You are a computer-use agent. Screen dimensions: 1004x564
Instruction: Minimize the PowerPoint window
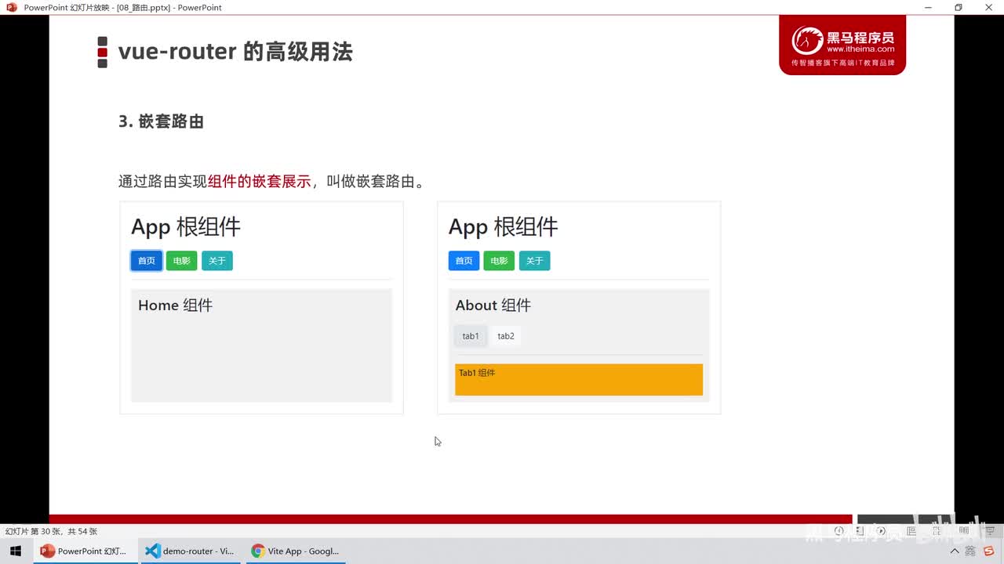point(929,7)
